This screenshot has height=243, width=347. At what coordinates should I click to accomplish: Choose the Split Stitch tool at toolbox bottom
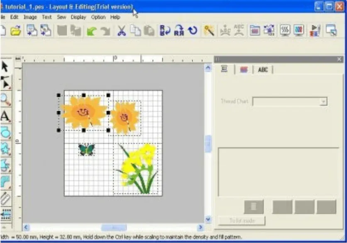pyautogui.click(x=5, y=214)
